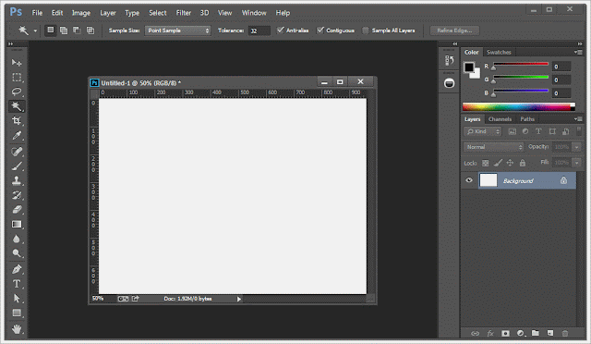Click the foreground color swatch
Screen dimensions: 591x344
click(x=468, y=68)
